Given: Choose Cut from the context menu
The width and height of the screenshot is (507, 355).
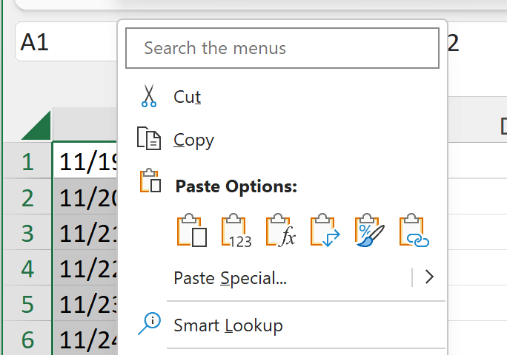Looking at the screenshot, I should (188, 97).
